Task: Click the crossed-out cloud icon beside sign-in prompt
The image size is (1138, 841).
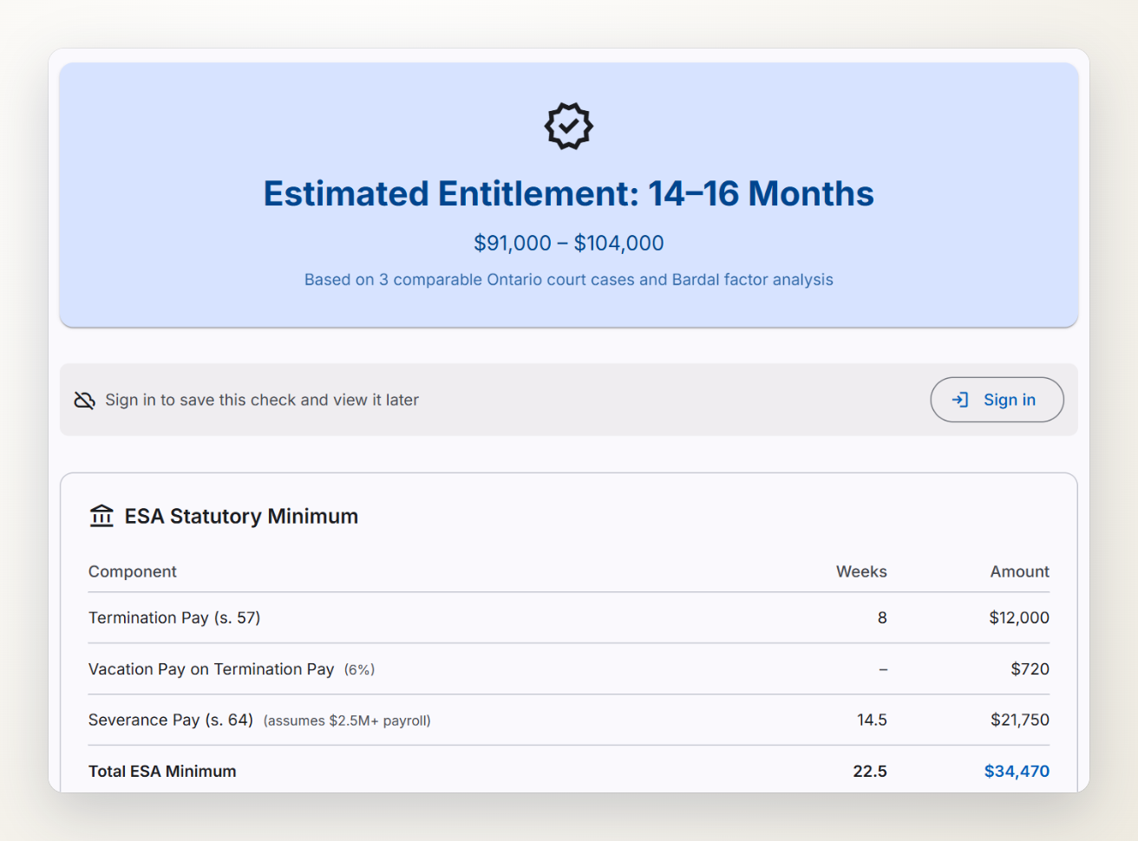Action: click(84, 400)
